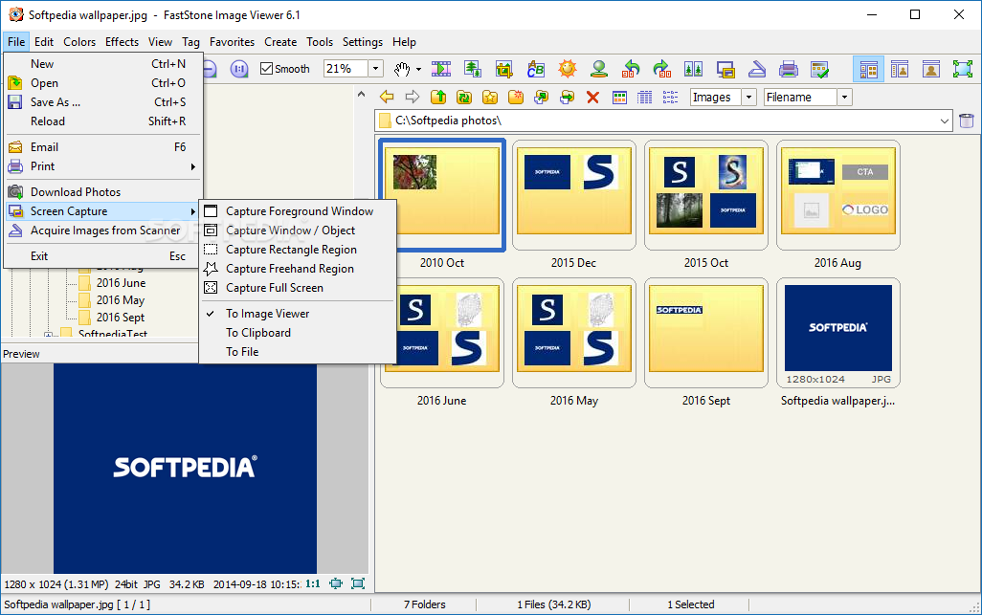982x615 pixels.
Task: Empty the recycle bin icon beside path
Action: (967, 121)
